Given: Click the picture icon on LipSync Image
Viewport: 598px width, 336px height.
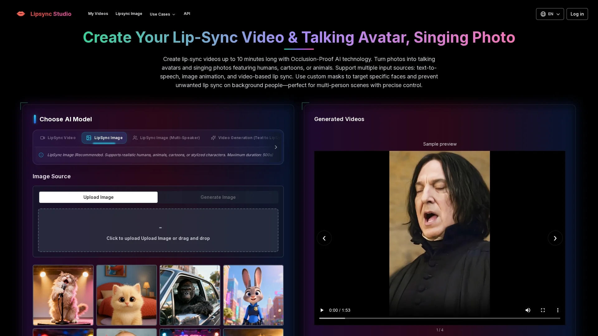Looking at the screenshot, I should point(89,138).
